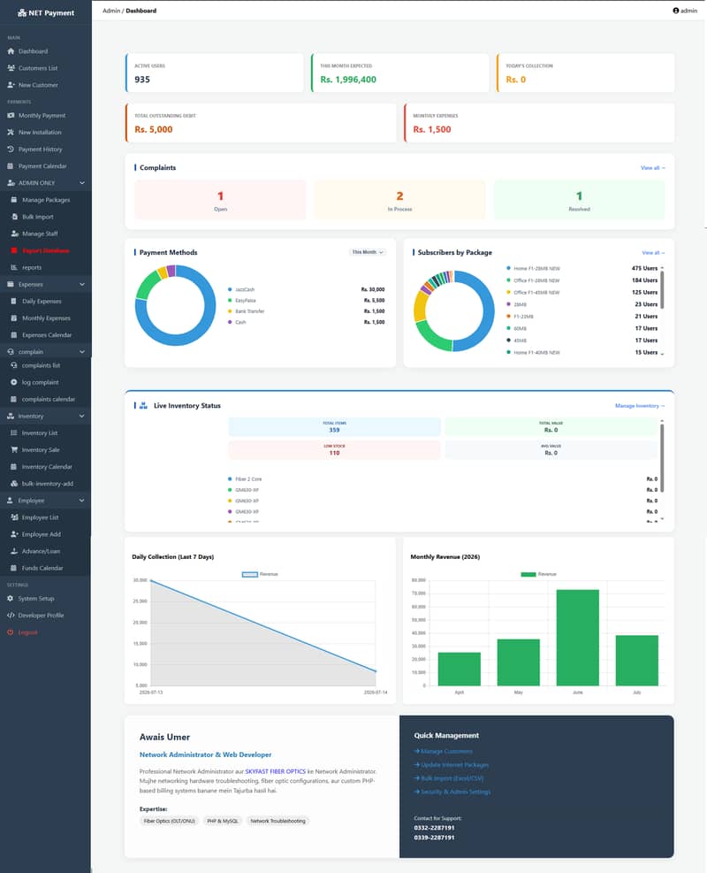Click the admin user icon top right
The height and width of the screenshot is (873, 707).
click(x=676, y=11)
